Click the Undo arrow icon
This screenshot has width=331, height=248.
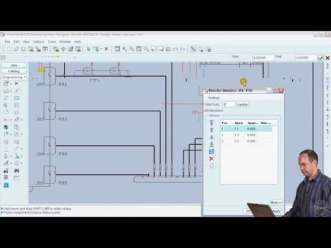pos(175,49)
